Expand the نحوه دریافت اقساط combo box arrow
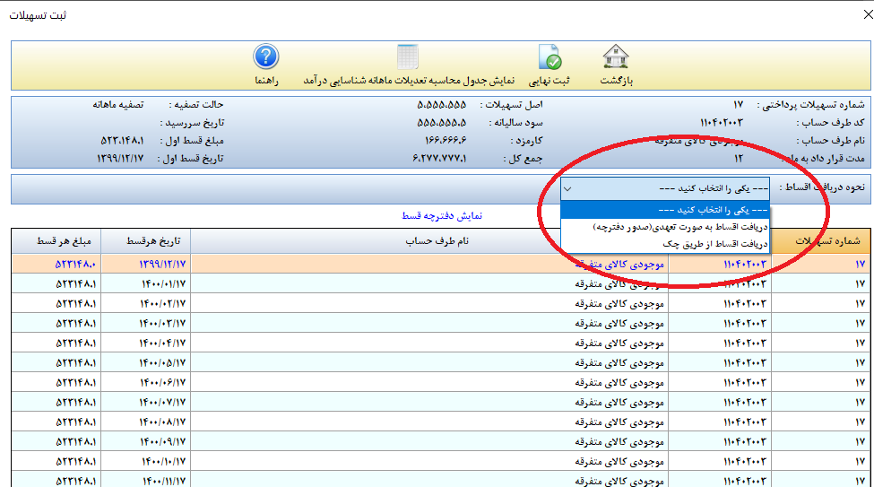Viewport: 874px width, 487px height. [567, 189]
